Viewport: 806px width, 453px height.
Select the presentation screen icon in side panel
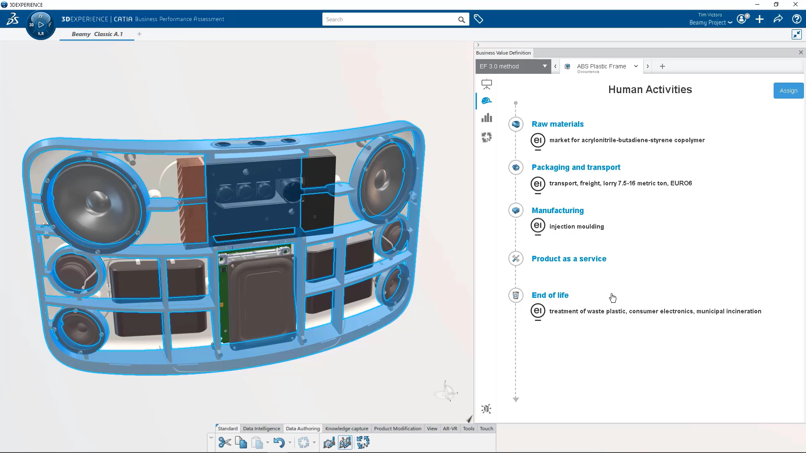coord(487,83)
